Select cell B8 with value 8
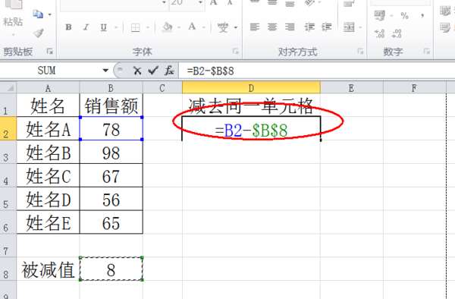 click(111, 269)
